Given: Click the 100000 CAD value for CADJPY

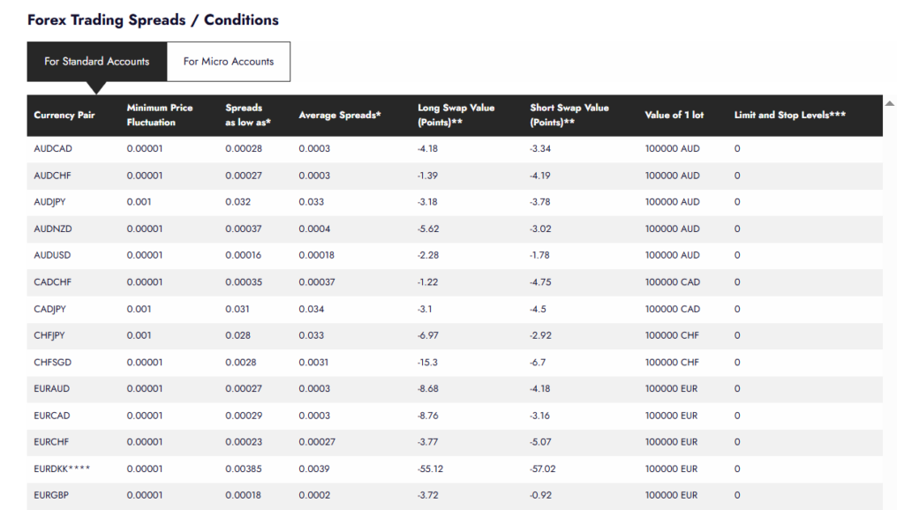Looking at the screenshot, I should point(672,309).
